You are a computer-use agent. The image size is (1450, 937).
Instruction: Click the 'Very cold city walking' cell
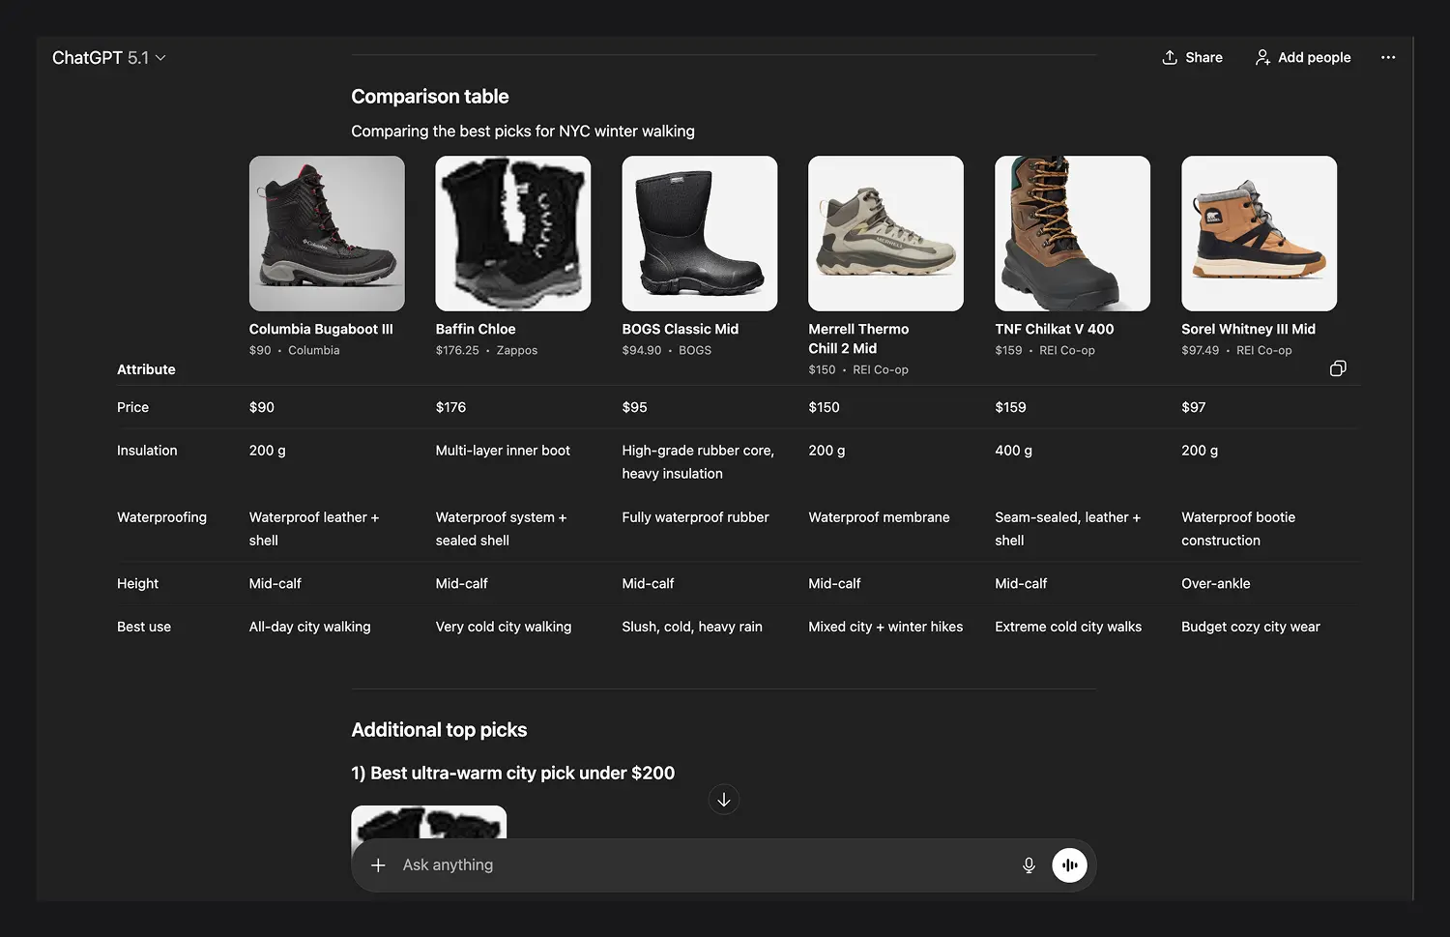click(504, 627)
